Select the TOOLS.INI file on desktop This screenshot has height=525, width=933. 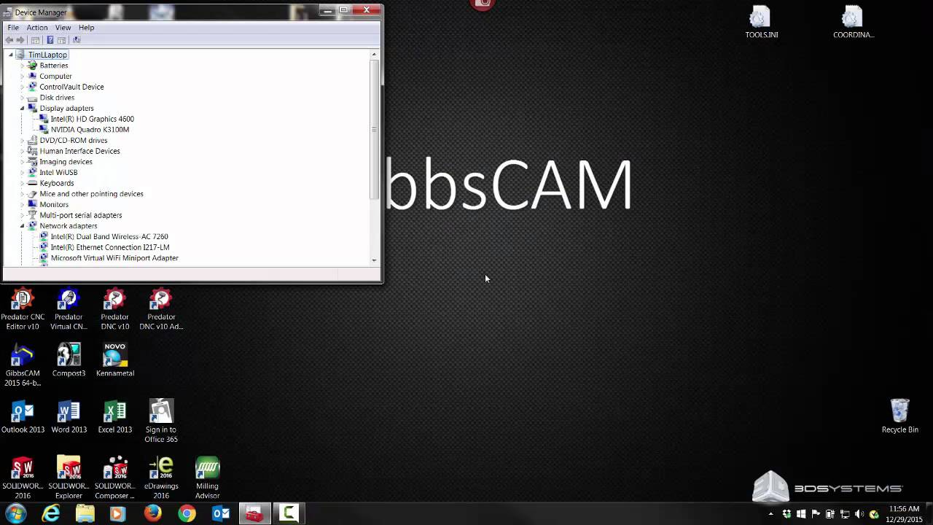click(x=761, y=23)
